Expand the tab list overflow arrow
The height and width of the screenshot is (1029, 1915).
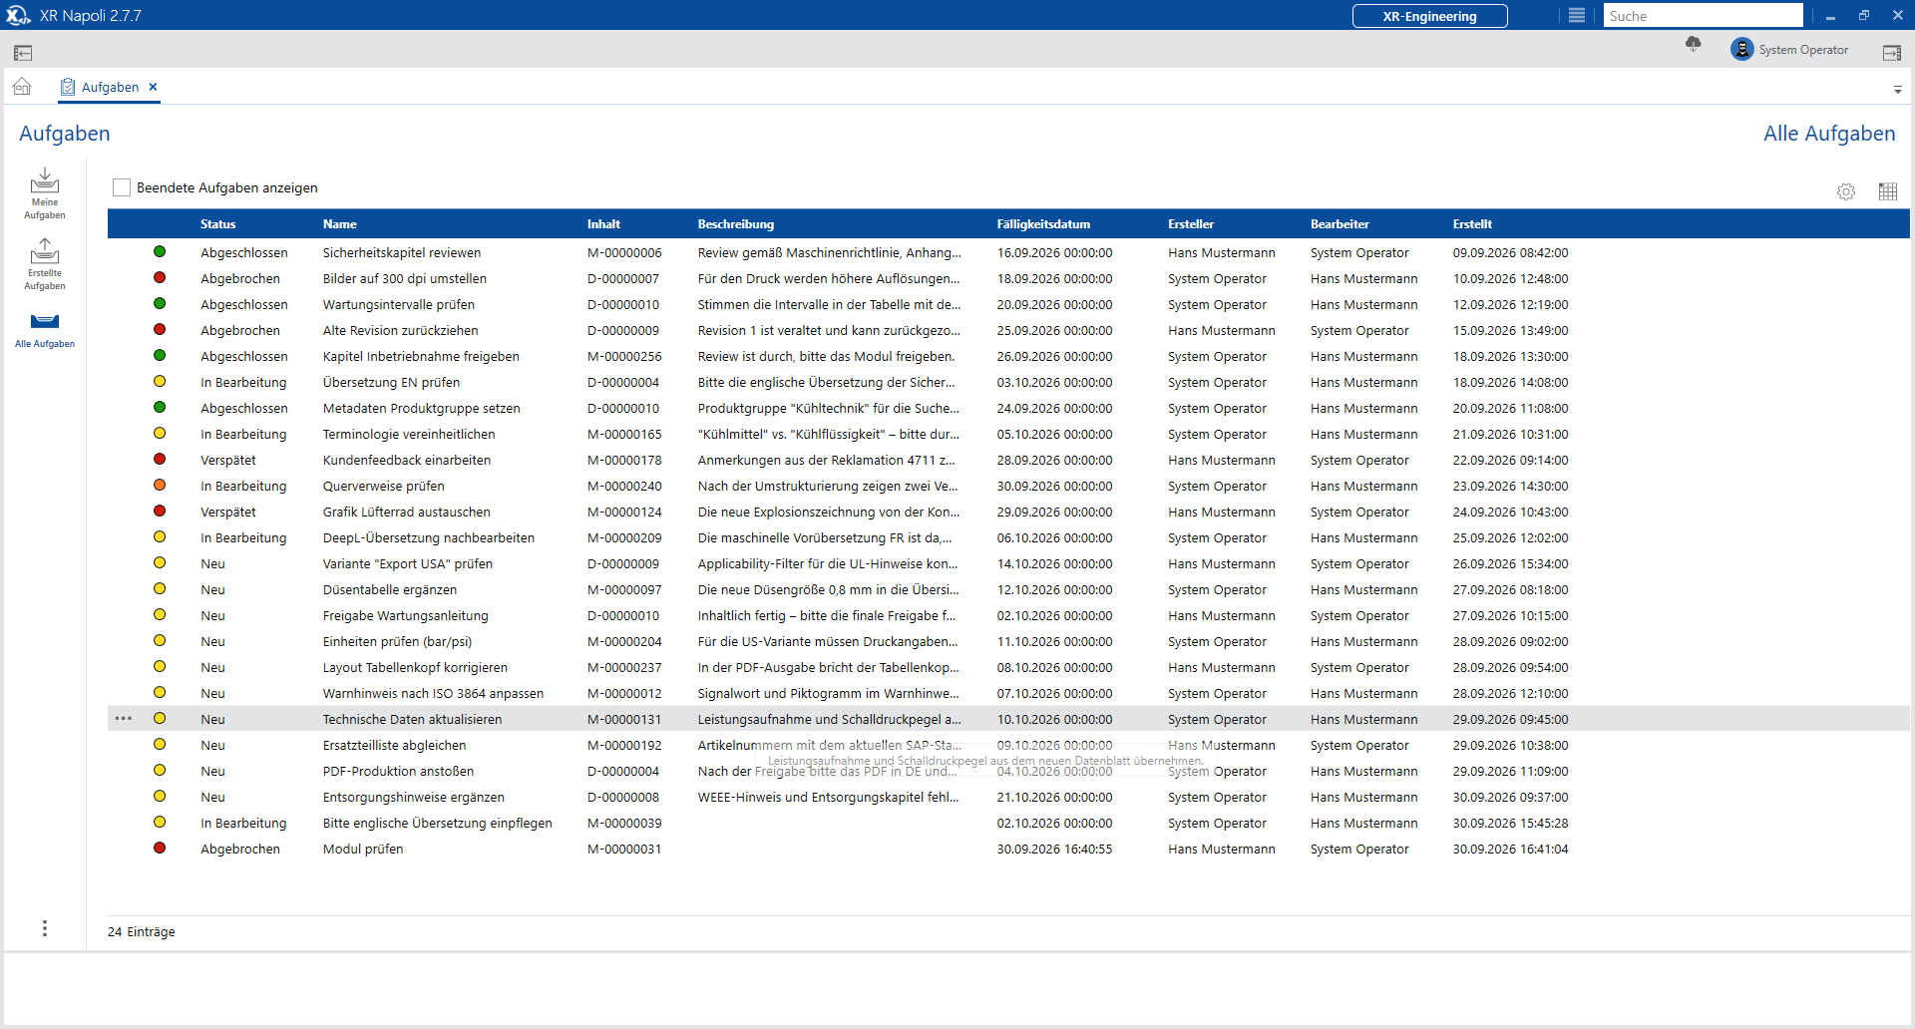1898,90
